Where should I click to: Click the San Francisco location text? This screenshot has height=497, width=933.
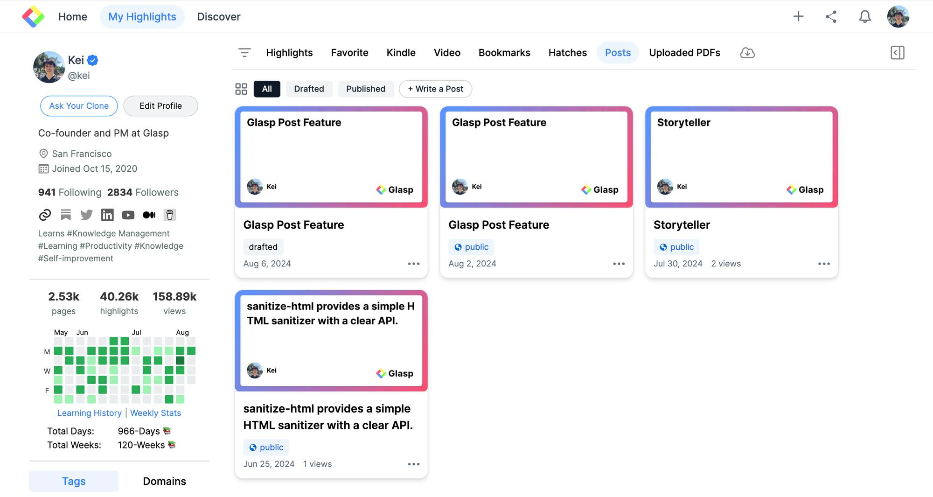pyautogui.click(x=82, y=154)
